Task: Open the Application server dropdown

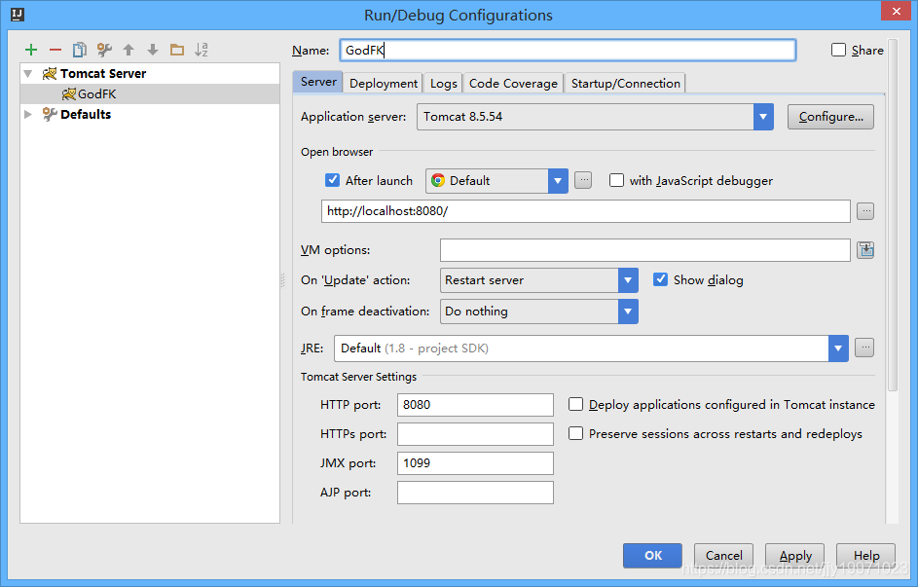Action: tap(763, 117)
